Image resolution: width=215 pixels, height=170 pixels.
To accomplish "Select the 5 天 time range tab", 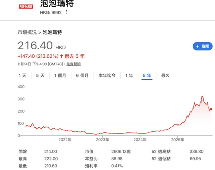I will 40,76.
